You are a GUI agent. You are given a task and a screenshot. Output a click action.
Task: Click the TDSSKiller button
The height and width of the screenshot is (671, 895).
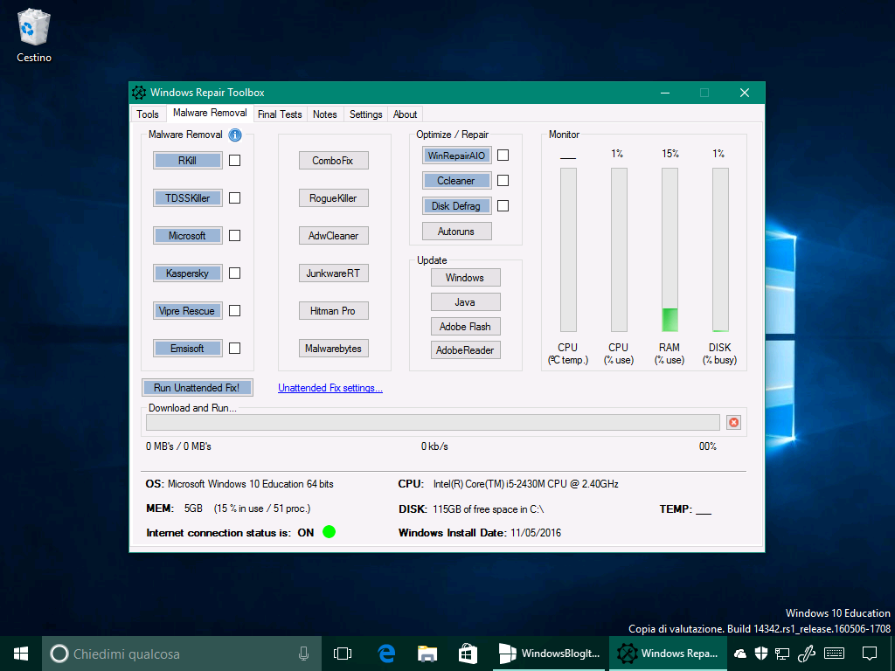click(188, 198)
